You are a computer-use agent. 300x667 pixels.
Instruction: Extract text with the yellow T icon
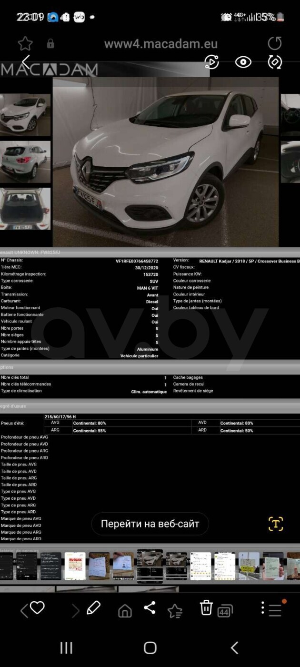click(276, 524)
